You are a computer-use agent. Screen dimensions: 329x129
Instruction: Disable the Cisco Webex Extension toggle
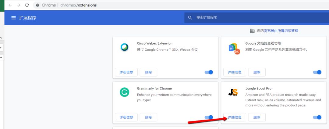tap(209, 72)
